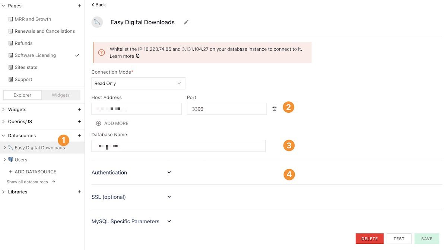This screenshot has width=447, height=250.
Task: Add a datasource via plus icon
Action: (79, 136)
